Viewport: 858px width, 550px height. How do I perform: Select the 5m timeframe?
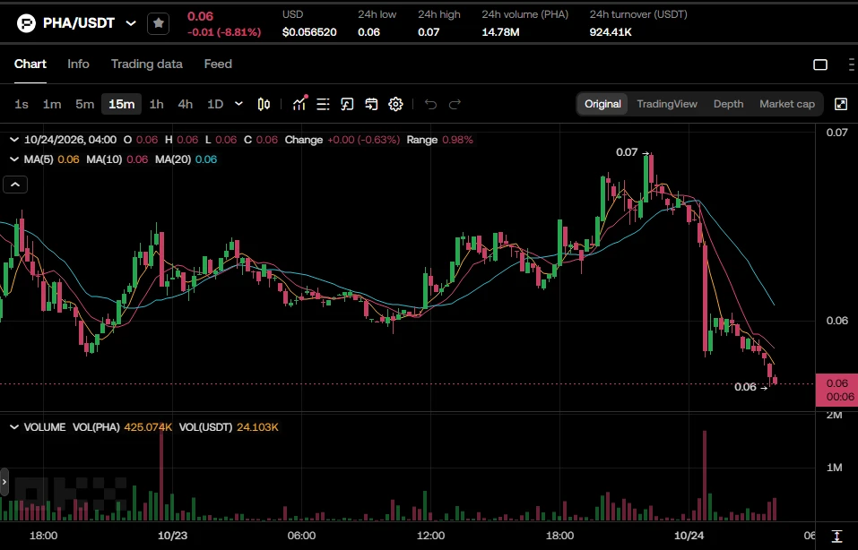pyautogui.click(x=85, y=104)
